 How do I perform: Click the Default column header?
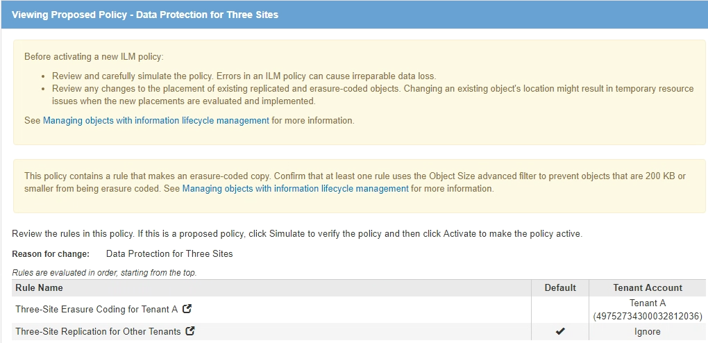coord(560,287)
